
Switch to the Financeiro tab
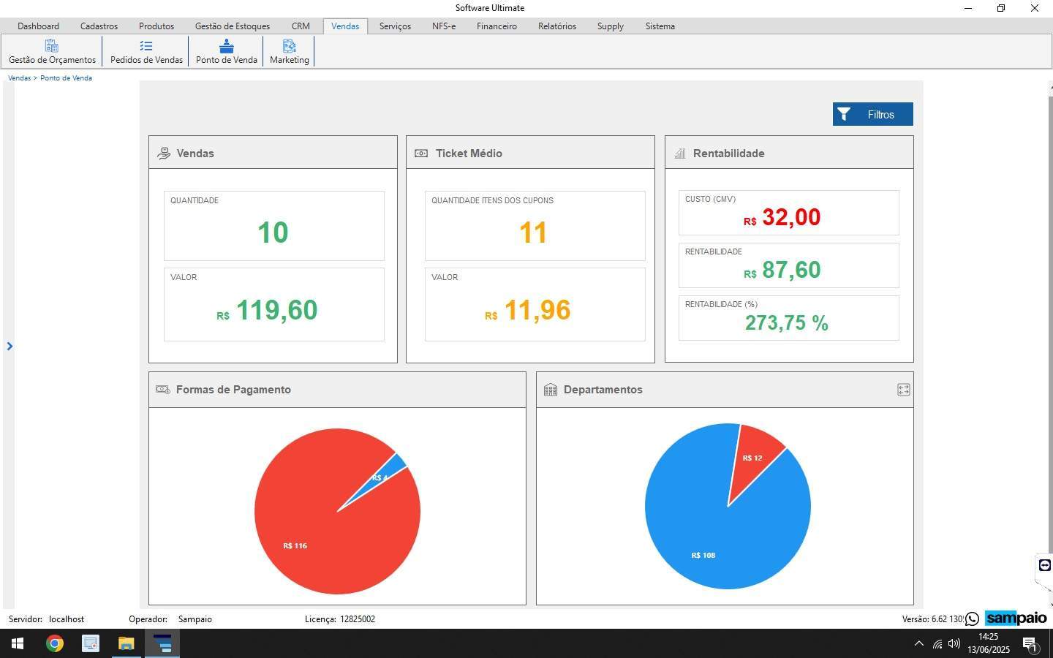(x=497, y=26)
